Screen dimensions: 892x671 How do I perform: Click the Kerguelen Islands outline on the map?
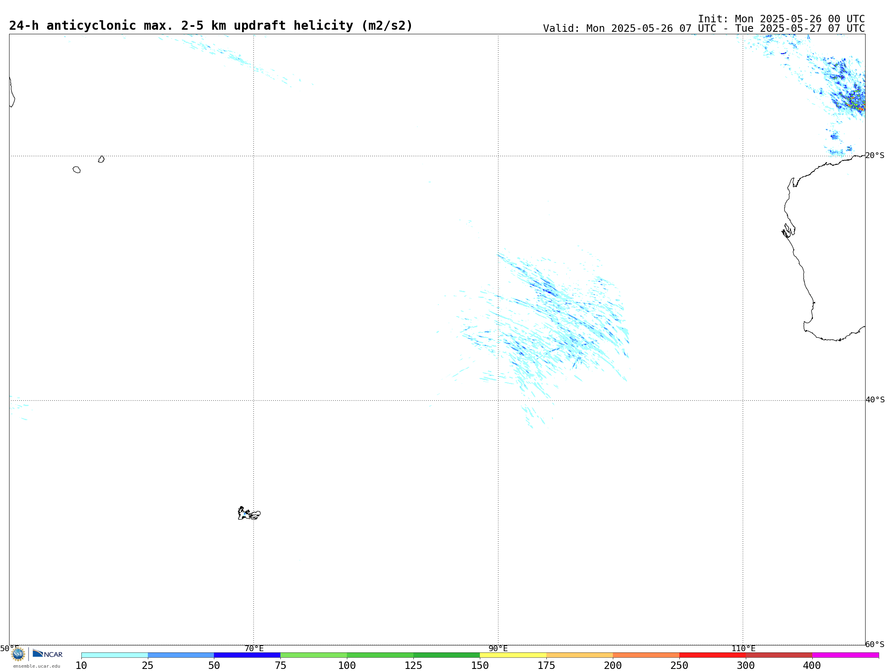[x=249, y=513]
